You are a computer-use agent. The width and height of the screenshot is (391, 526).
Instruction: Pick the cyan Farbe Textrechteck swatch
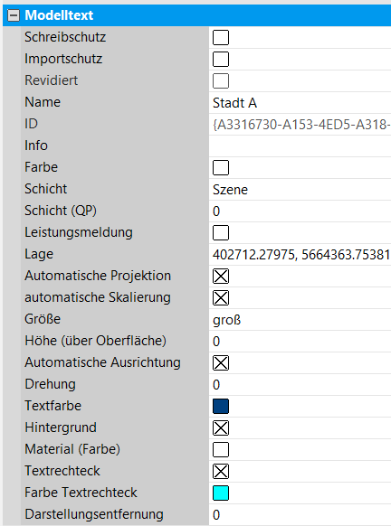(221, 493)
